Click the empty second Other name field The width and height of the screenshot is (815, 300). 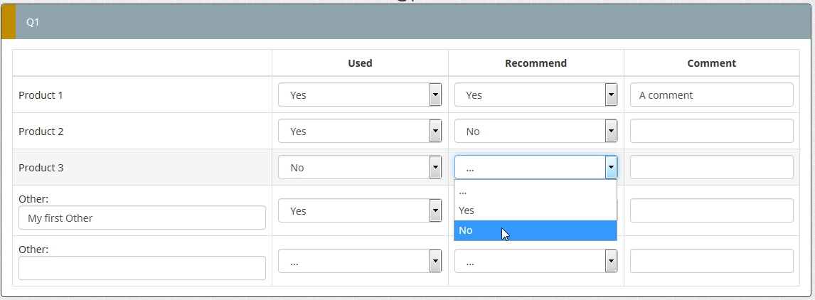tap(142, 268)
